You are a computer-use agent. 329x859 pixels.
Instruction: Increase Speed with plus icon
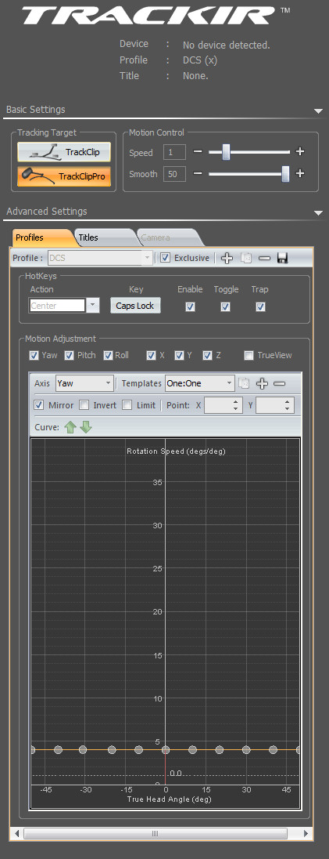tap(299, 152)
